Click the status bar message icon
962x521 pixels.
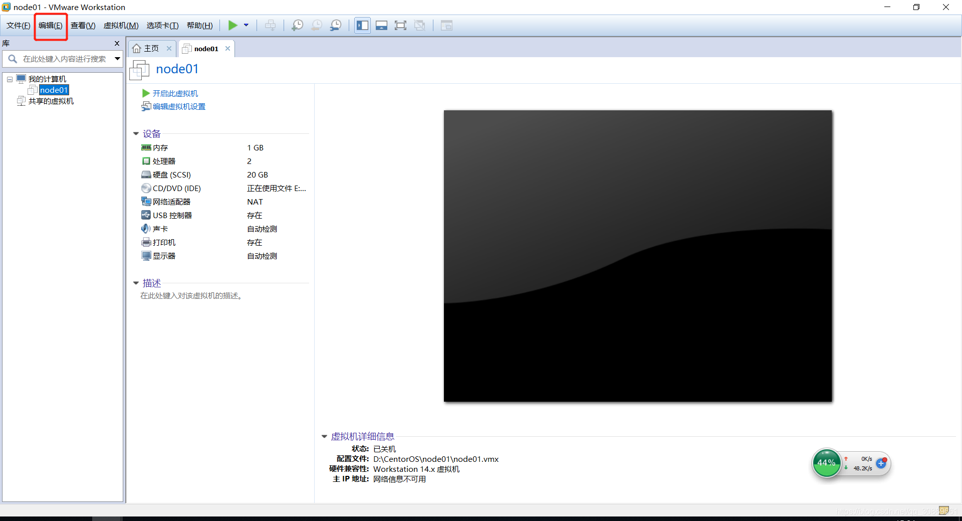pos(944,510)
